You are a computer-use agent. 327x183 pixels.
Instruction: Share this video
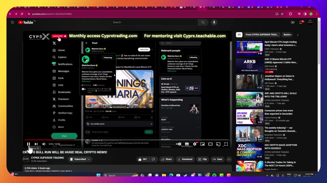pos(166,159)
